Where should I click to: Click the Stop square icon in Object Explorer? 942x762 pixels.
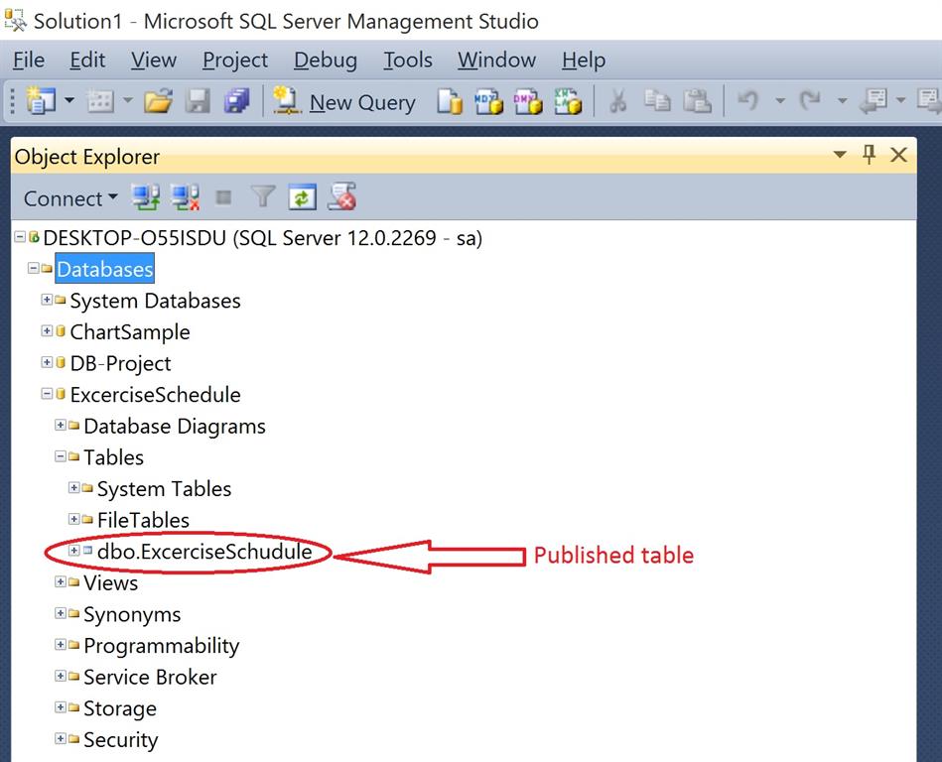point(223,197)
